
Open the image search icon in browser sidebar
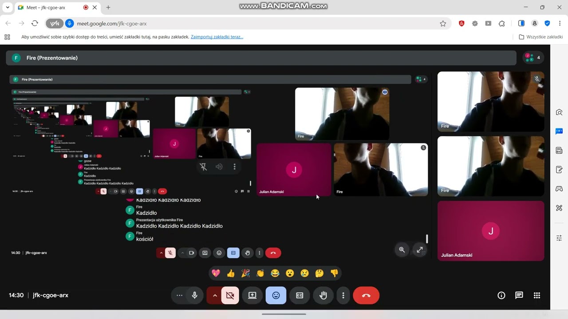pos(559,113)
